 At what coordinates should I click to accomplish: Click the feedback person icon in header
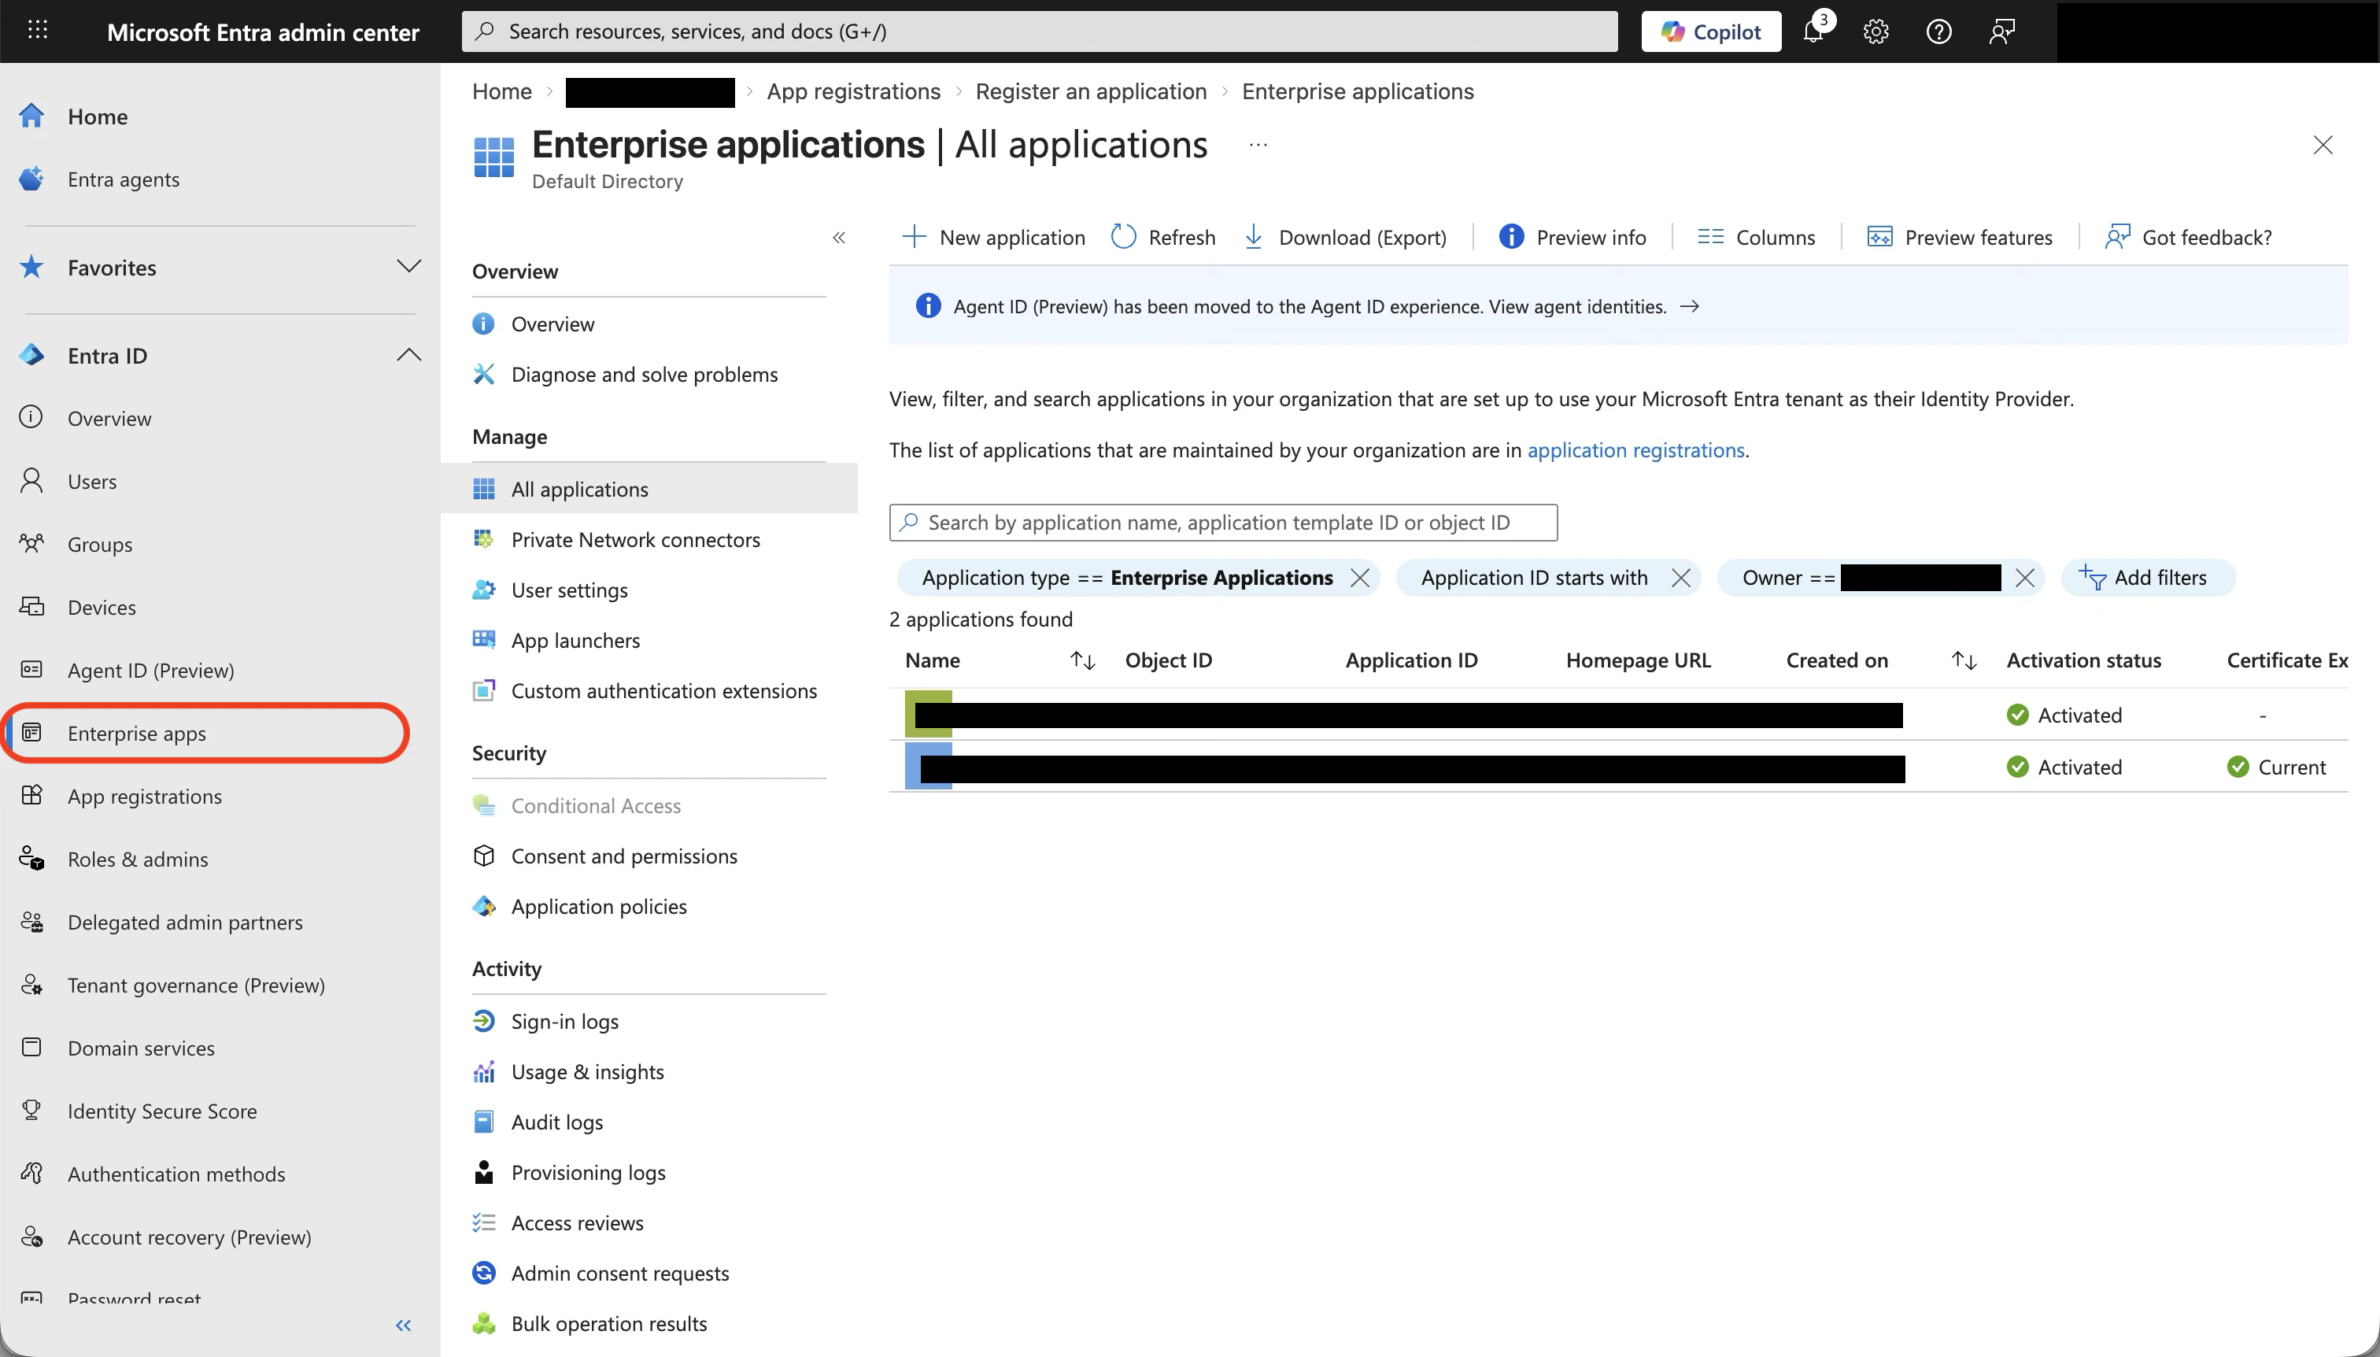tap(2001, 31)
